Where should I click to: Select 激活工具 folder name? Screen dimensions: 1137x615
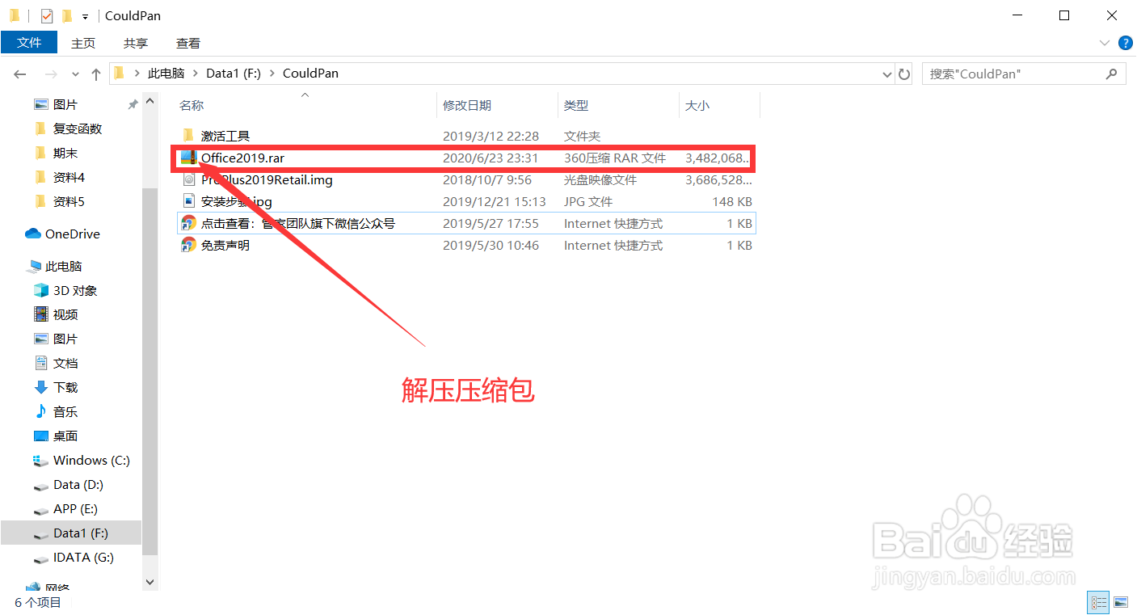tap(225, 136)
